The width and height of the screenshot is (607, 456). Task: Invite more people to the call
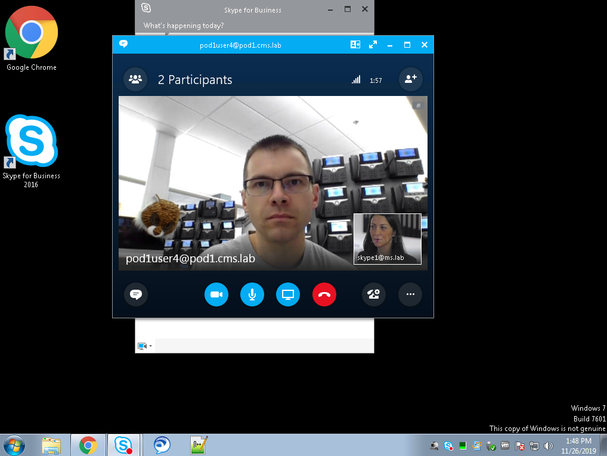pos(410,79)
